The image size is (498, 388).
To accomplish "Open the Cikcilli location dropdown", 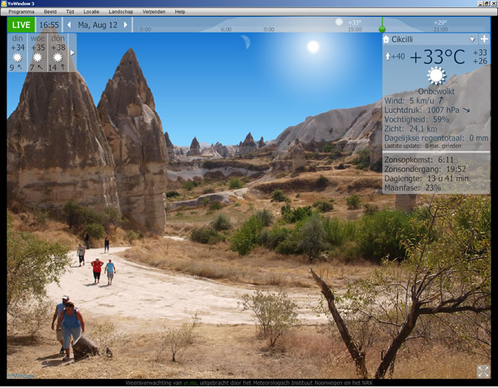I will (472, 40).
